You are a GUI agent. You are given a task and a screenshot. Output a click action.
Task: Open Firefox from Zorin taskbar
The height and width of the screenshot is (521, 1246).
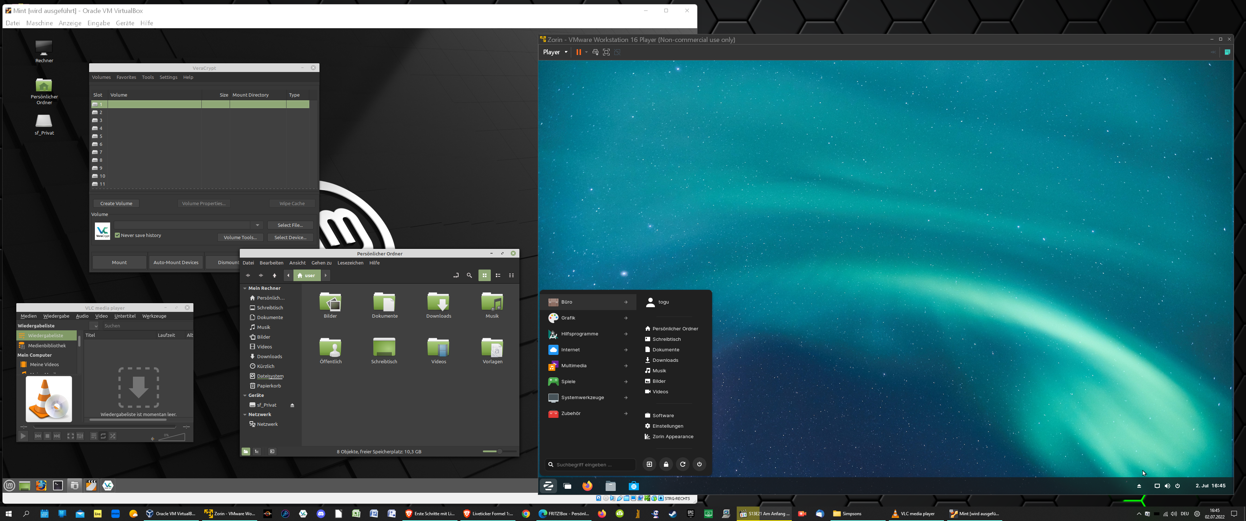(587, 486)
